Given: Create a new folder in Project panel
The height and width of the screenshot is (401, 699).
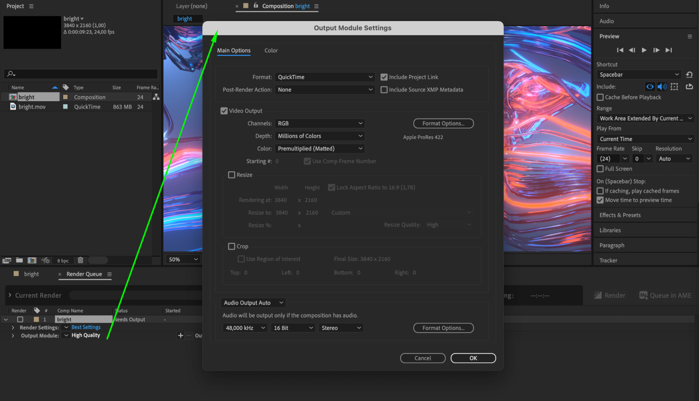Looking at the screenshot, I should coord(19,260).
